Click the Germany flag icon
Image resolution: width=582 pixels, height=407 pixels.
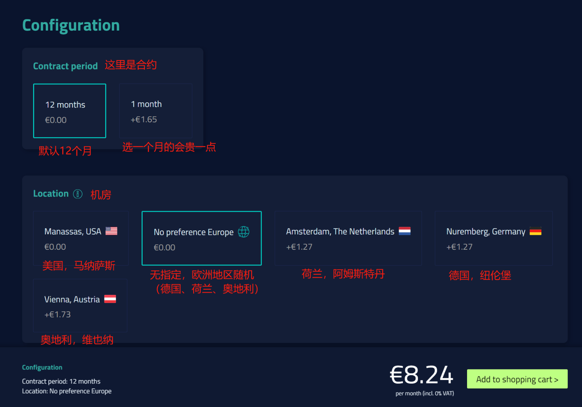[535, 231]
